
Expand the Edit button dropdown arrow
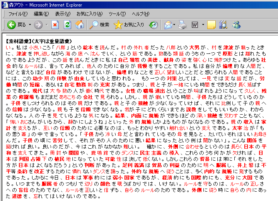pyautogui.click(x=202, y=25)
